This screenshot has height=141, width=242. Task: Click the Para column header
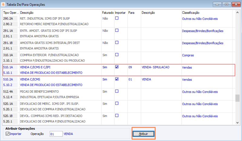click(x=131, y=13)
